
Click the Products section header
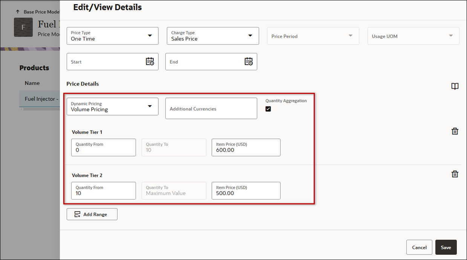point(34,68)
